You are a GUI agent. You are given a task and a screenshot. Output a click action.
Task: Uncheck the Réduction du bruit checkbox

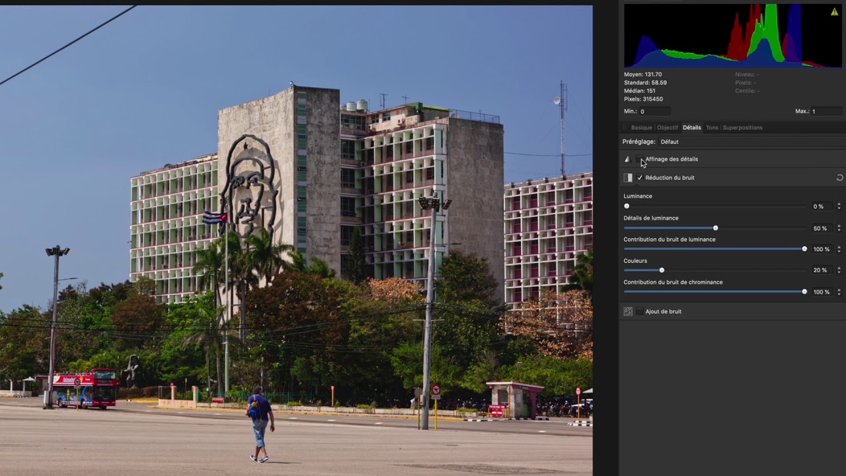640,178
